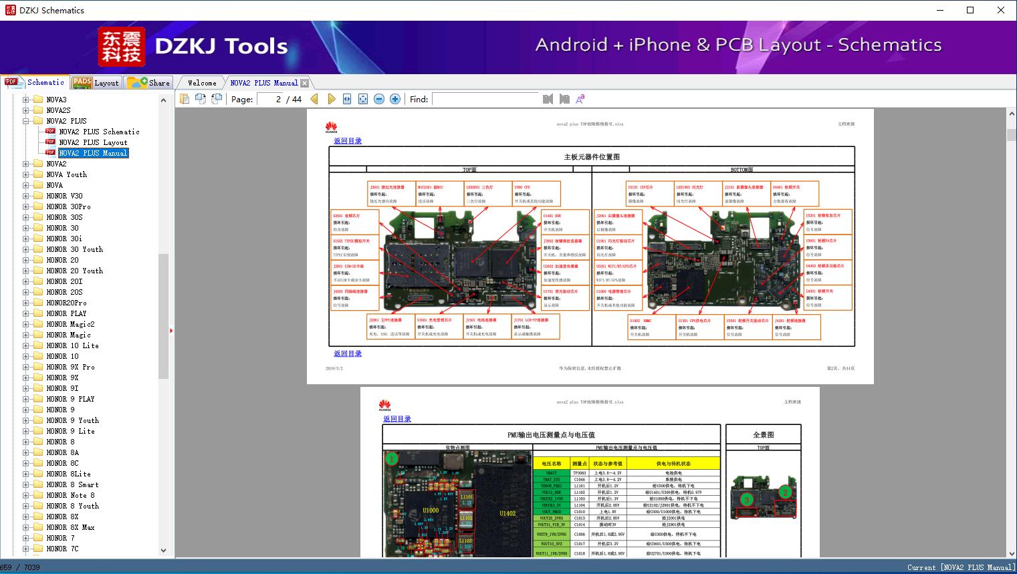Click the copy document icon in toolbar
The width and height of the screenshot is (1017, 574).
coord(185,99)
